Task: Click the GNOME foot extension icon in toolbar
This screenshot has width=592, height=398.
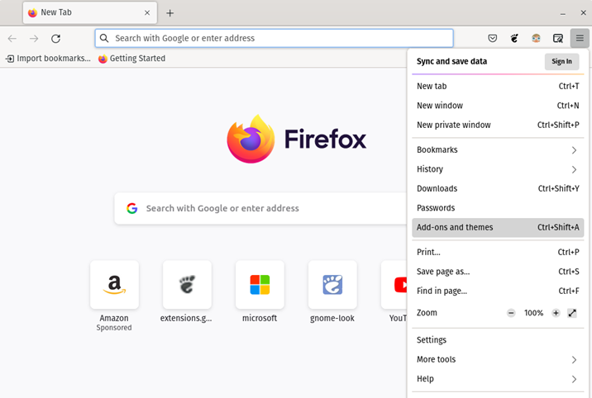Action: (x=514, y=38)
